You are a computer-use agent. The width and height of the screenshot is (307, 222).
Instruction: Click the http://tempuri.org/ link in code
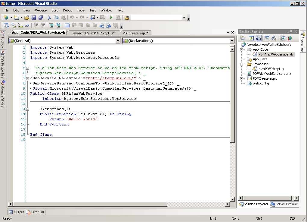(x=111, y=78)
